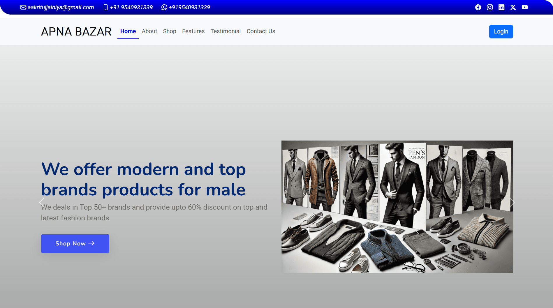
Task: Select the Home nav item
Action: [128, 31]
